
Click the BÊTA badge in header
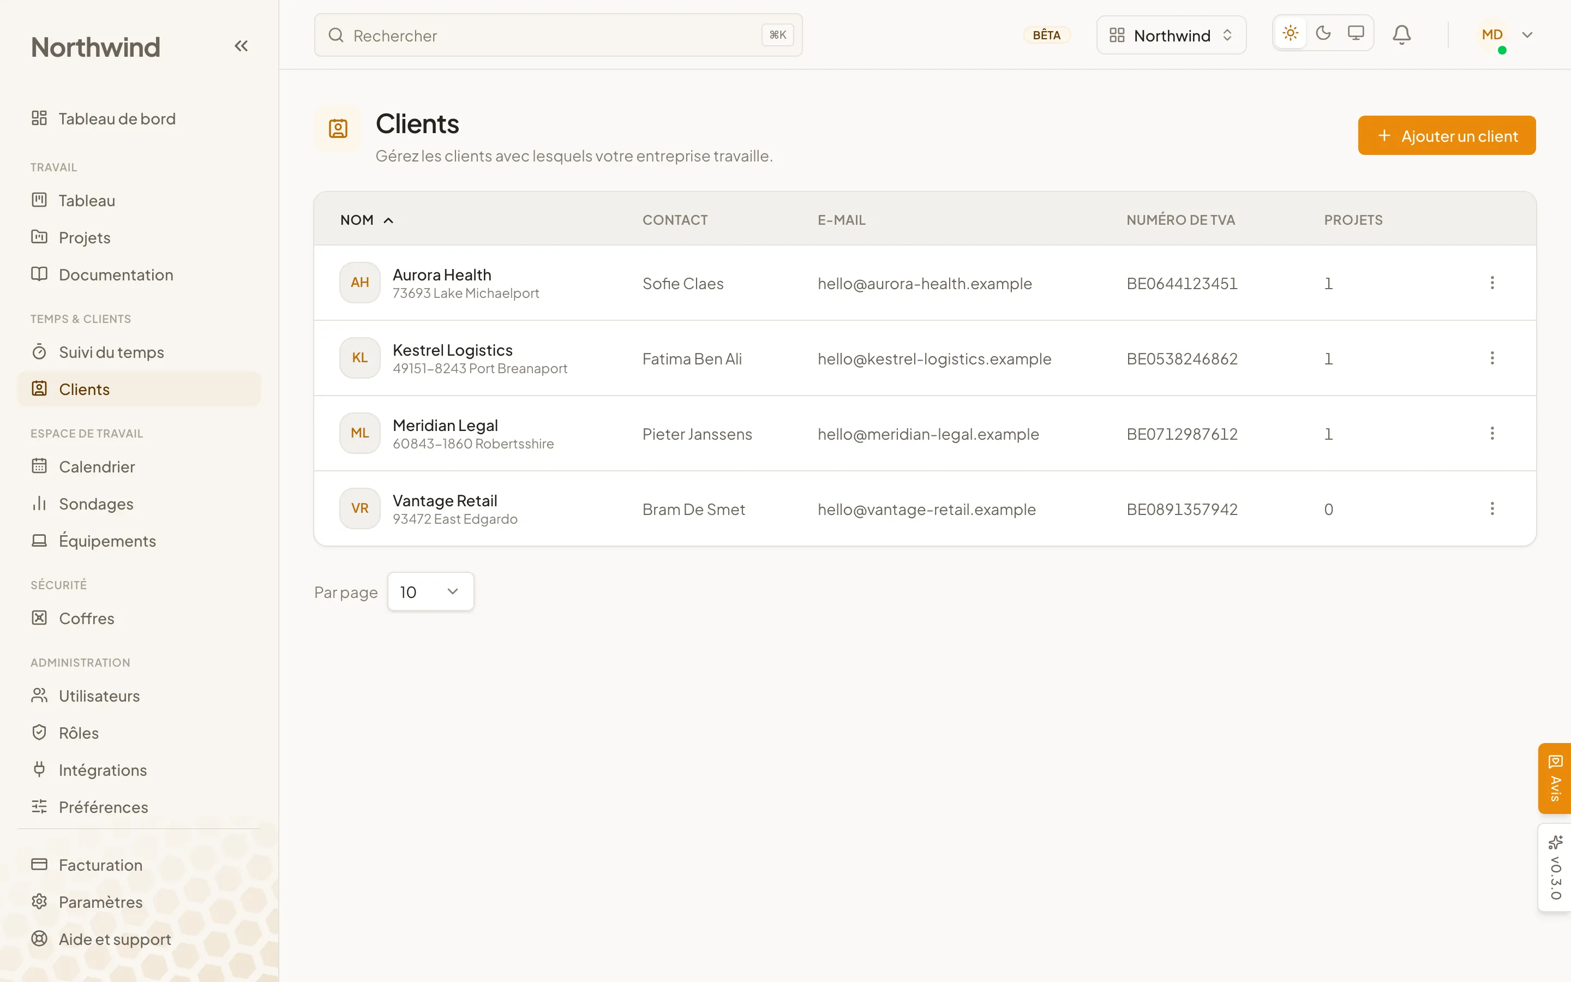[1046, 35]
